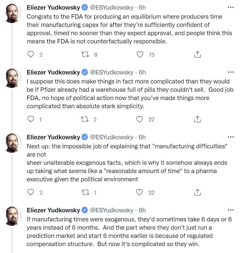
Task: Reply to the FDA equilibrium tweet
Action: pyautogui.click(x=31, y=55)
